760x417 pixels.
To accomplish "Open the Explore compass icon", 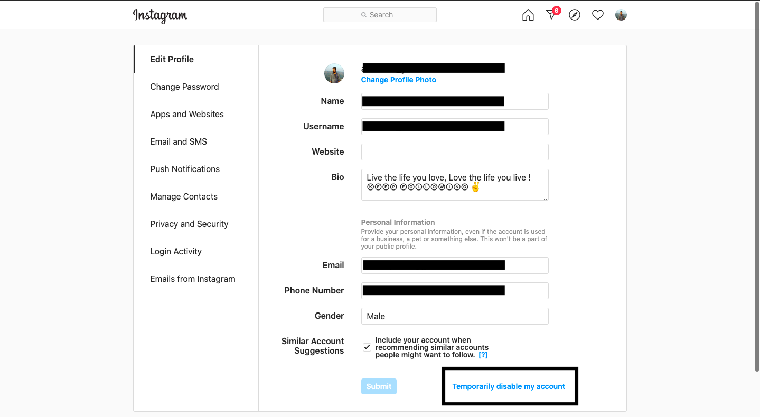I will 575,15.
